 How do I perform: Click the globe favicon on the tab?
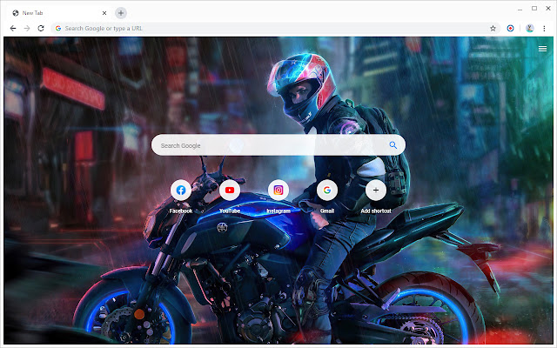point(16,13)
